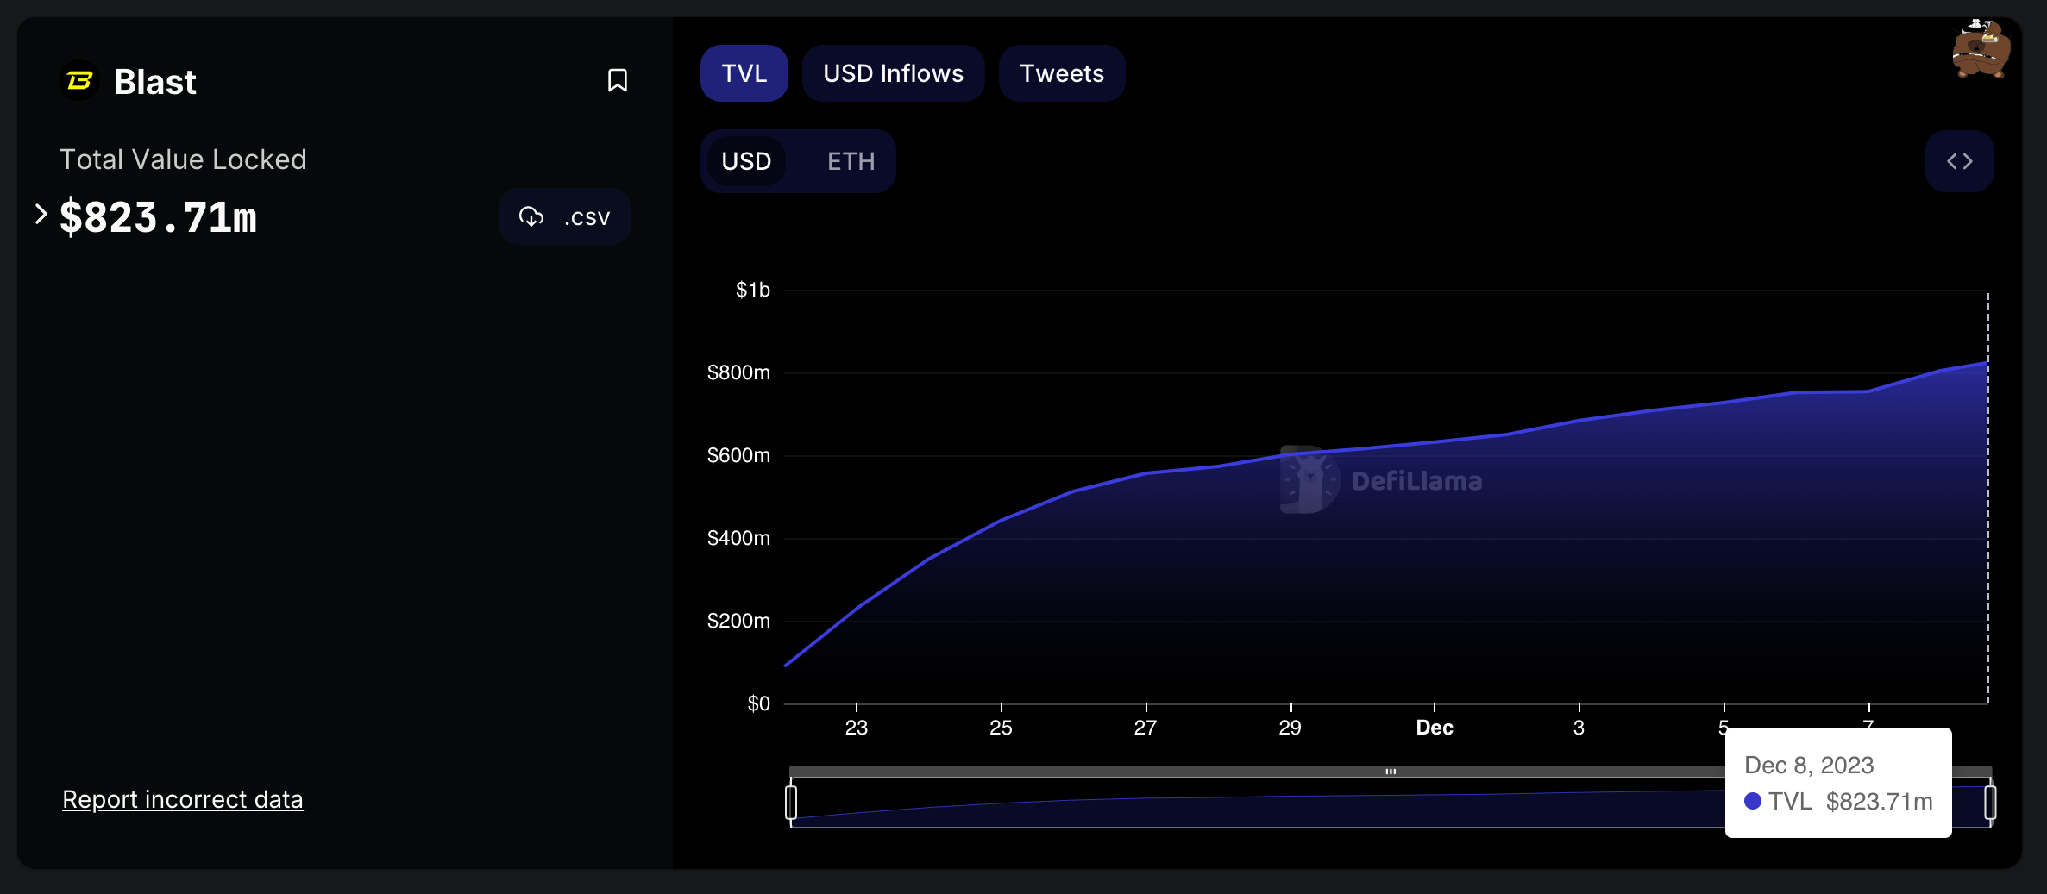Click the Dec label on the x-axis
The image size is (2047, 894).
1434,728
